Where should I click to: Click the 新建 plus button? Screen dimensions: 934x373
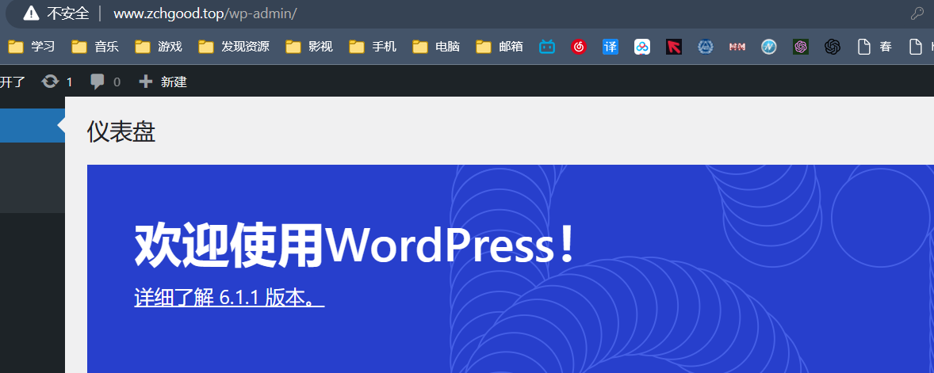[163, 82]
